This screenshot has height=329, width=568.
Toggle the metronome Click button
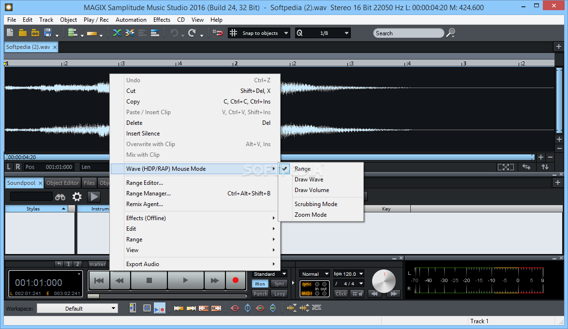coord(341,294)
